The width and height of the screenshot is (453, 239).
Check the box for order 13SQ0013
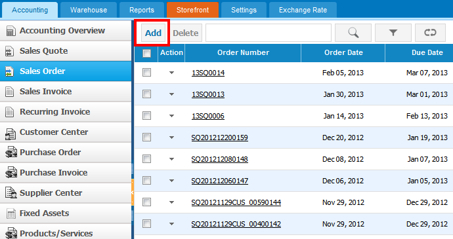[x=147, y=94]
